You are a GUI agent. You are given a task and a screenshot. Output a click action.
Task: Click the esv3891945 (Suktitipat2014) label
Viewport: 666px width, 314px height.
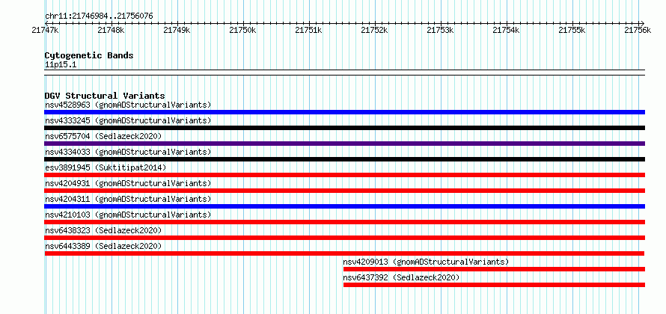(x=106, y=167)
